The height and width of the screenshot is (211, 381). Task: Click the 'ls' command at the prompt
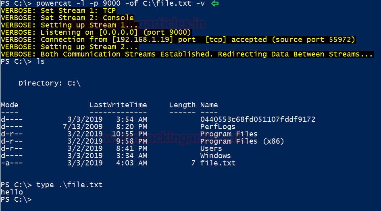tap(40, 61)
